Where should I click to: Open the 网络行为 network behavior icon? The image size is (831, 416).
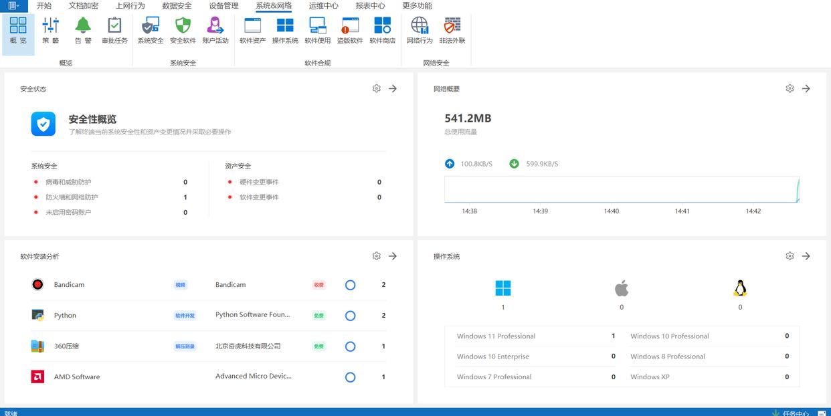pyautogui.click(x=420, y=30)
